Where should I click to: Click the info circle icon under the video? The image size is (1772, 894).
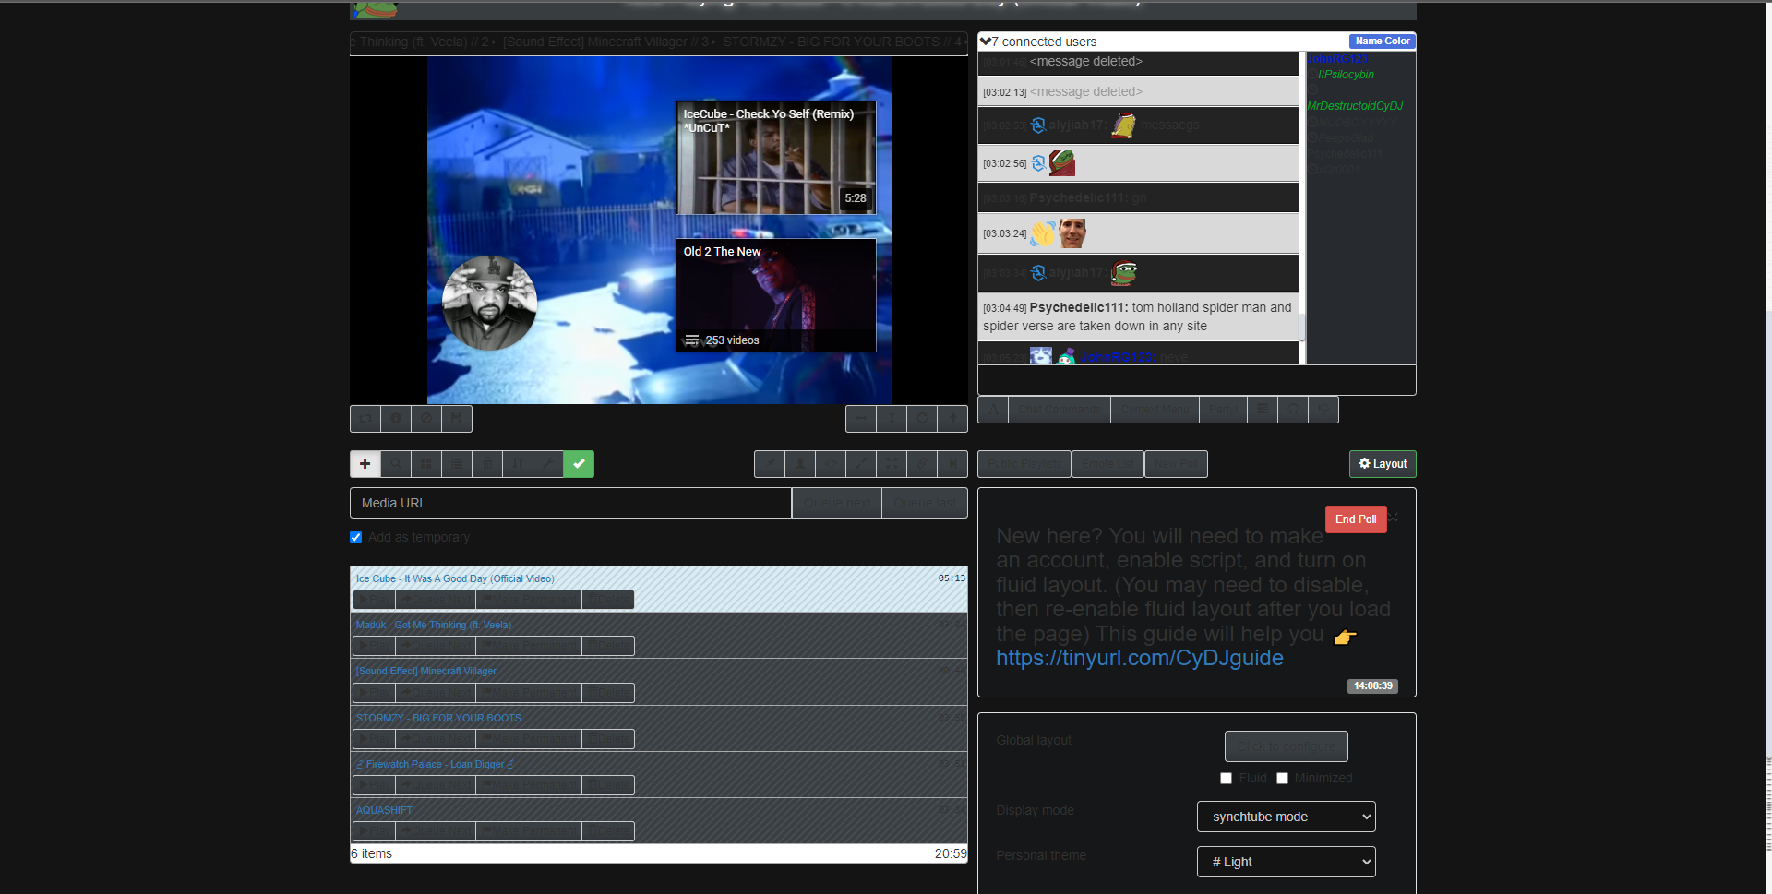[x=396, y=419]
